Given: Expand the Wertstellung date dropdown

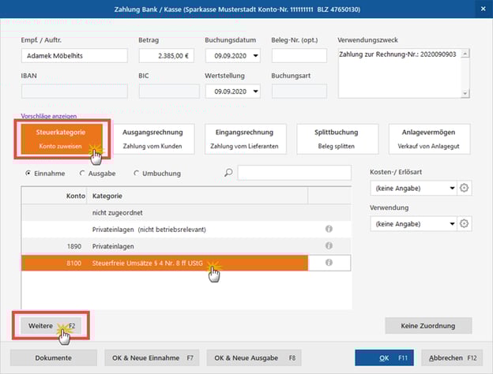Looking at the screenshot, I should [255, 92].
